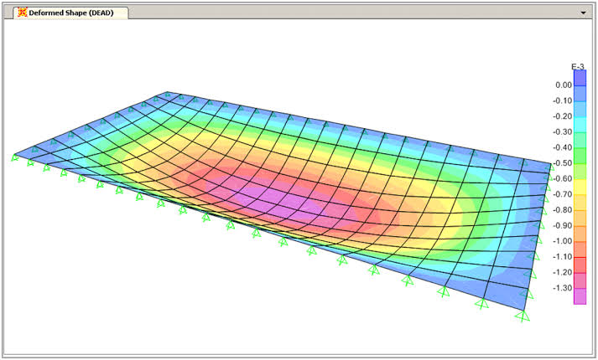Viewport: 598px width, 360px height.
Task: Open the window list dropdown arrow
Action: point(583,13)
